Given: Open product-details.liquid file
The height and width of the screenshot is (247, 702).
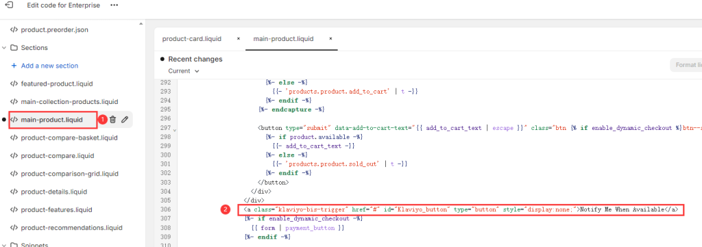Looking at the screenshot, I should click(x=53, y=192).
